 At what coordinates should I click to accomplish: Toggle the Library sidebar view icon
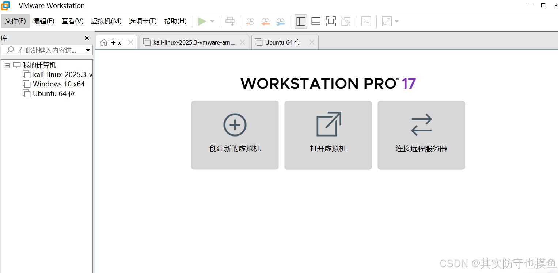coord(301,21)
